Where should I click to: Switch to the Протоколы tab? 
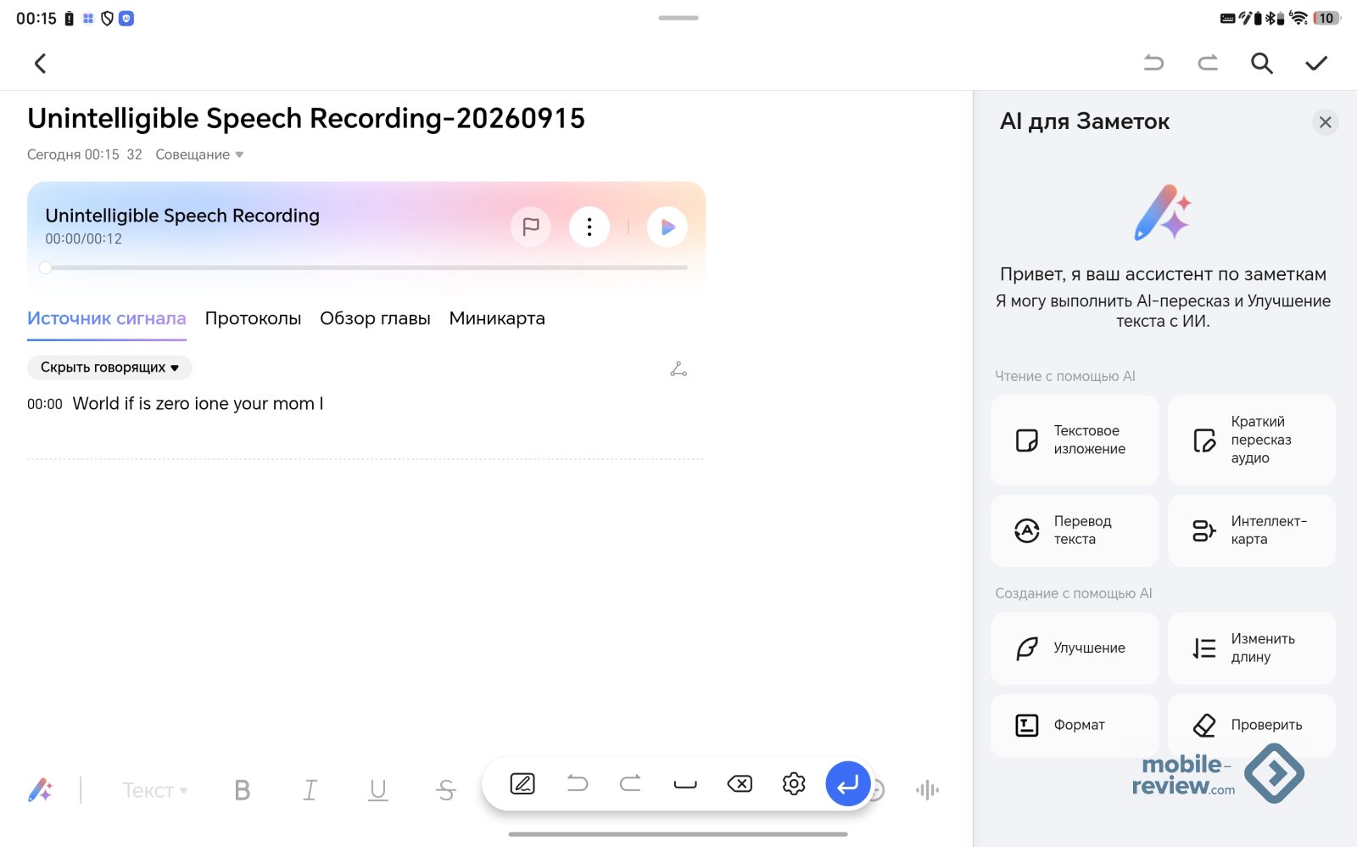tap(253, 318)
